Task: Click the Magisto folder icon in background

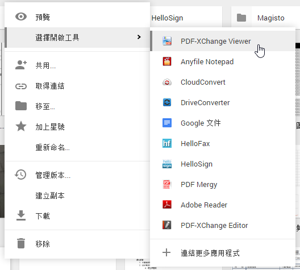Action: (241, 18)
